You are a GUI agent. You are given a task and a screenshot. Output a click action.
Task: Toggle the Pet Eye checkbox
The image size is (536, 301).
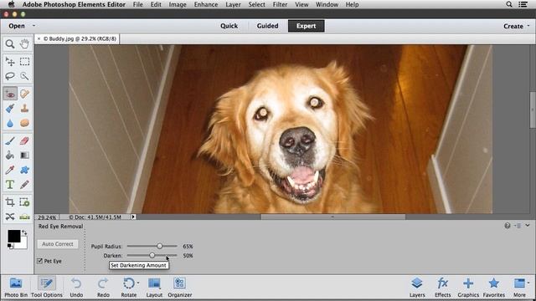pos(39,261)
